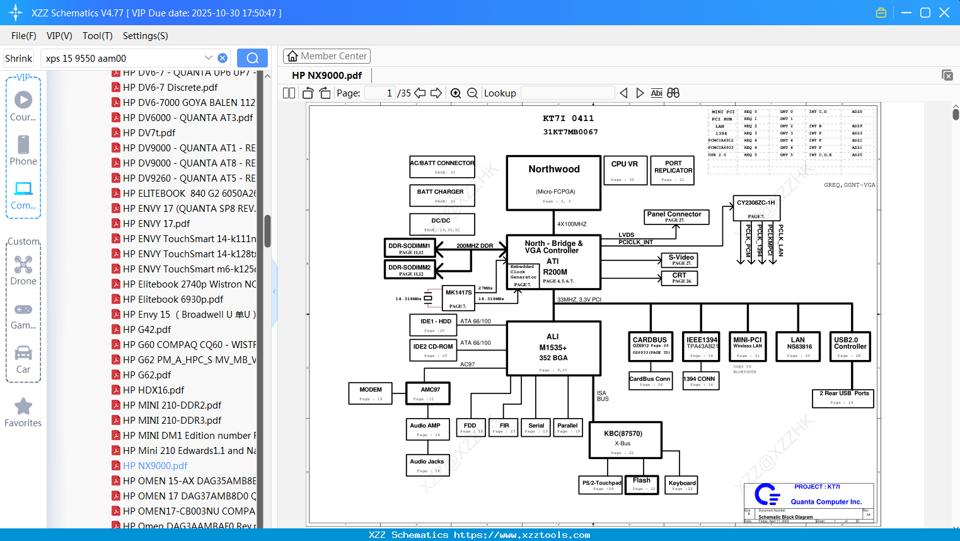Open the Settings(S) menu
This screenshot has height=541, width=960.
tap(146, 36)
